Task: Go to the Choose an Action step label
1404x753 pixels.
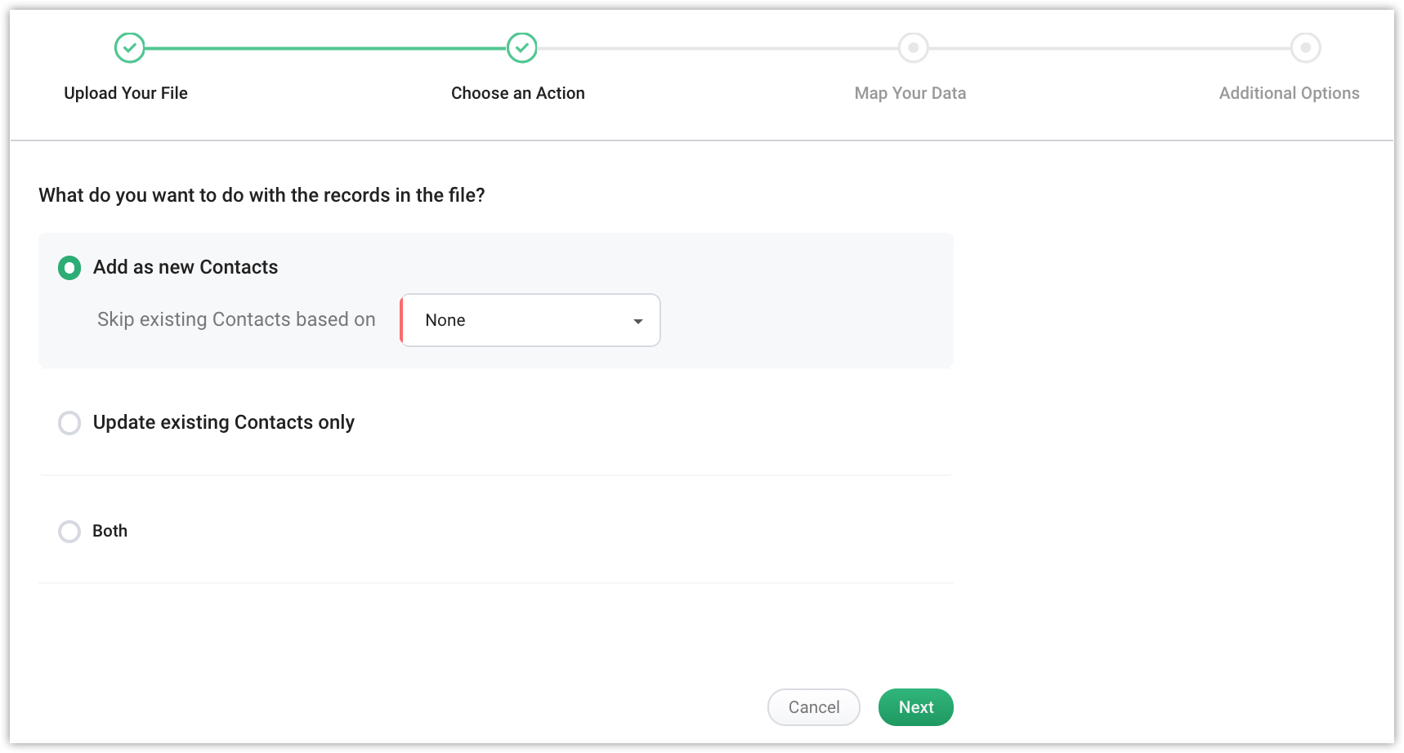Action: click(x=518, y=93)
